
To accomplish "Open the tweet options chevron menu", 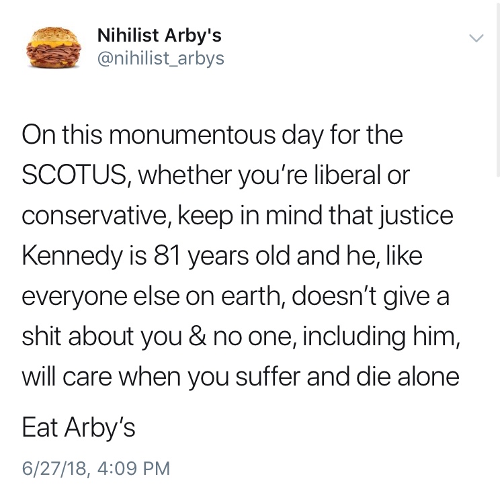I will point(476,38).
